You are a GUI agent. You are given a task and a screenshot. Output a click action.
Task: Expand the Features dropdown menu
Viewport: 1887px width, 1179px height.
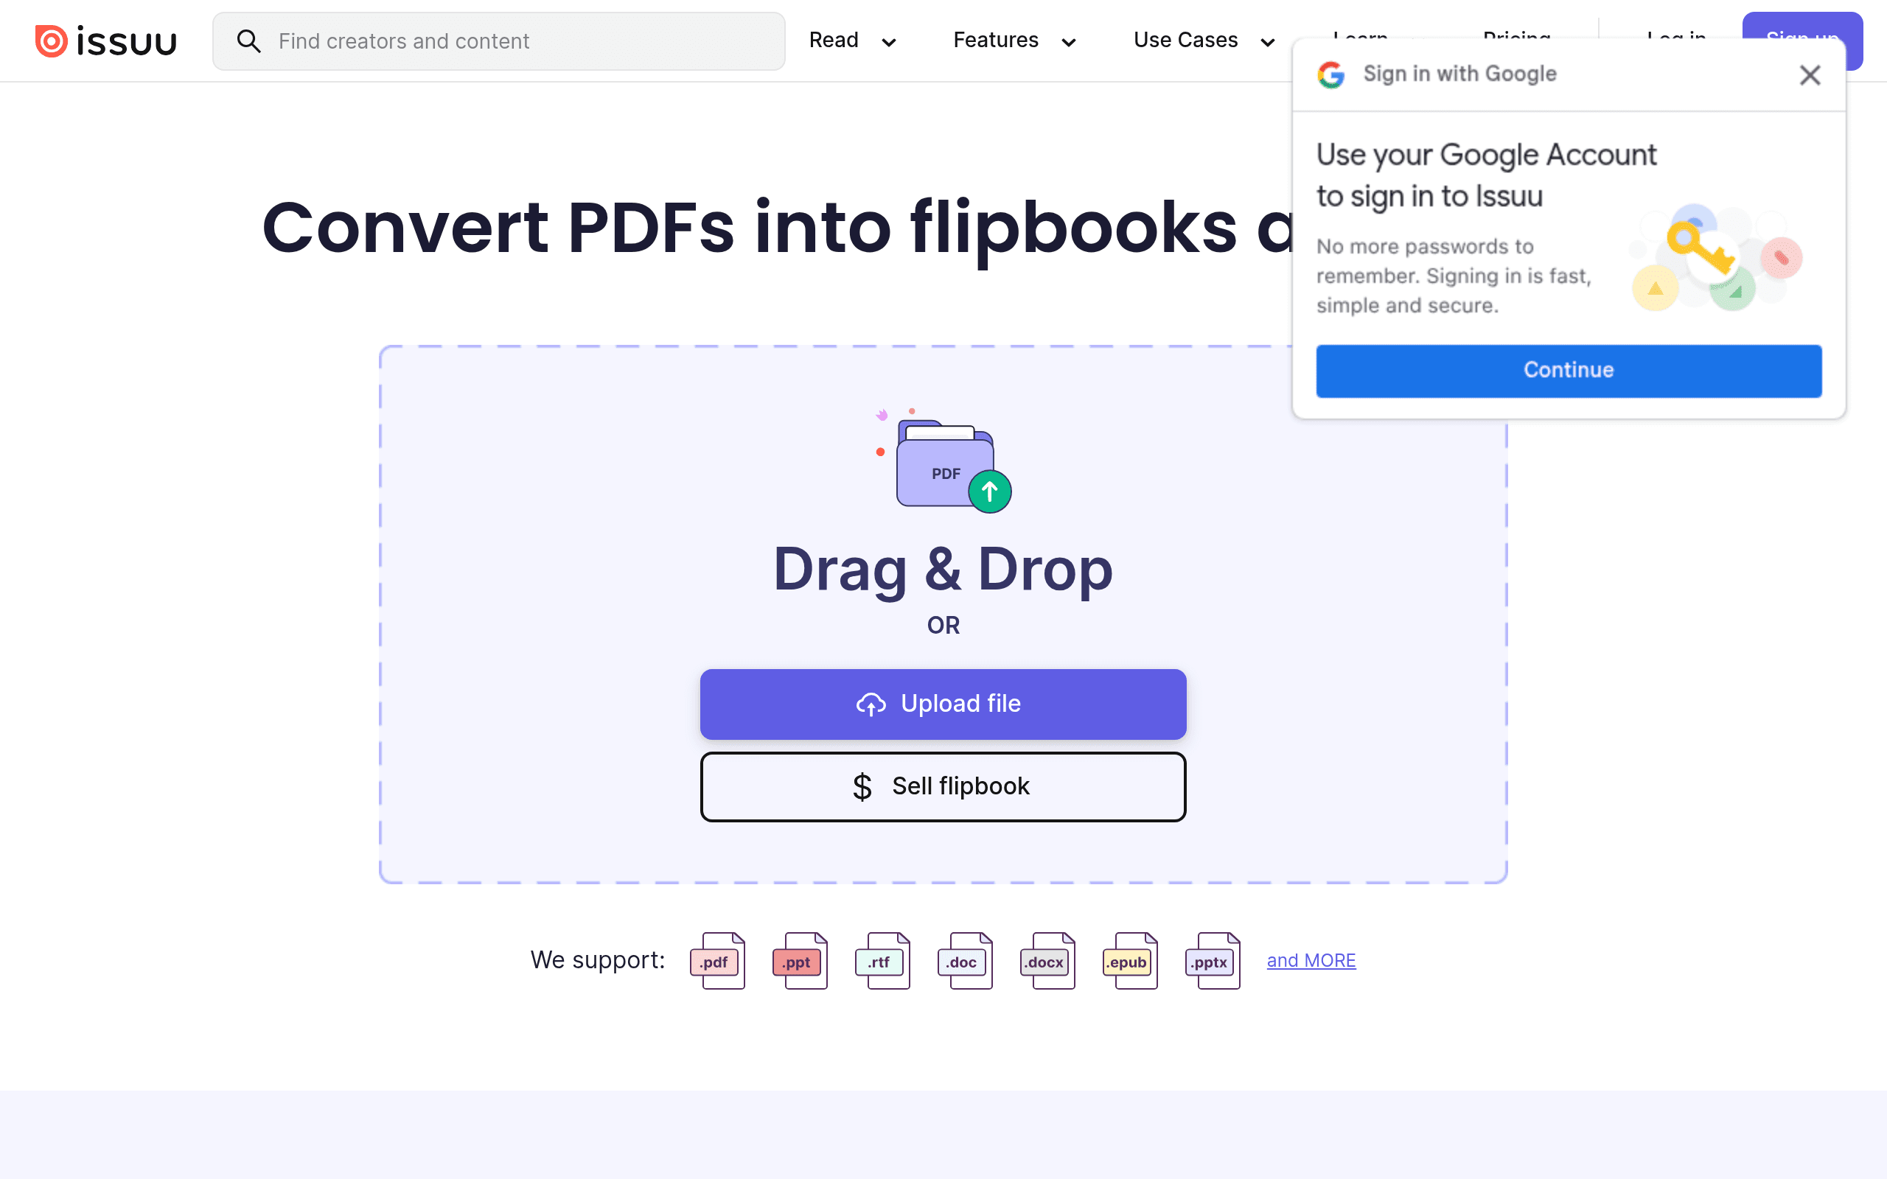1014,41
